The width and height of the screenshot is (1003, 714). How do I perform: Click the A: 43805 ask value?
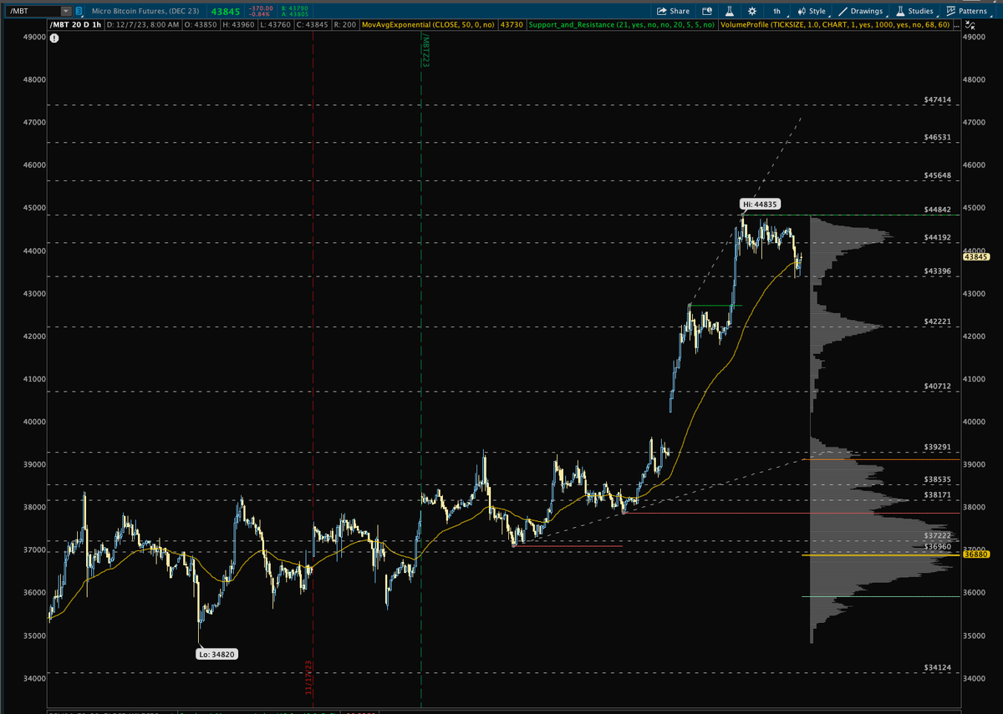(297, 14)
